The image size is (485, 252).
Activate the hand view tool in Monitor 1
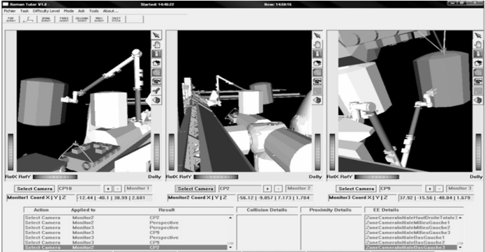tap(156, 45)
